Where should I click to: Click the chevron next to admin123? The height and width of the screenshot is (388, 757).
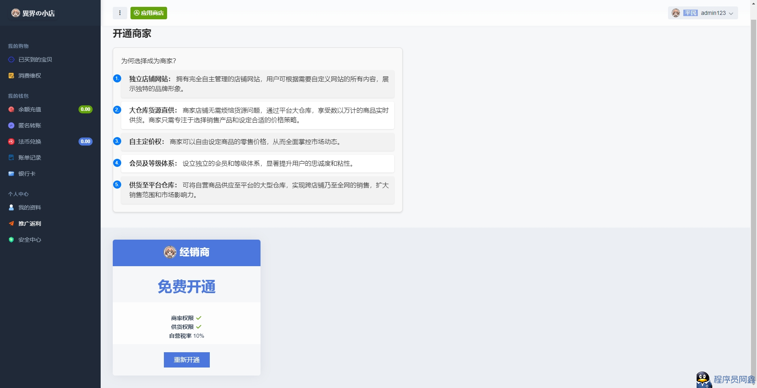[731, 13]
